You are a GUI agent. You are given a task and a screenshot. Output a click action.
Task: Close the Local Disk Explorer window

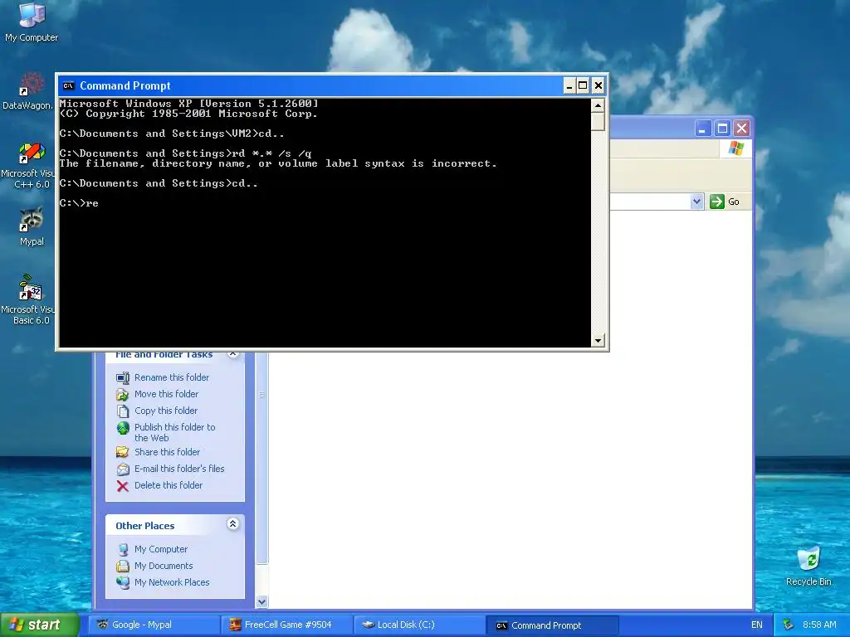coord(741,129)
